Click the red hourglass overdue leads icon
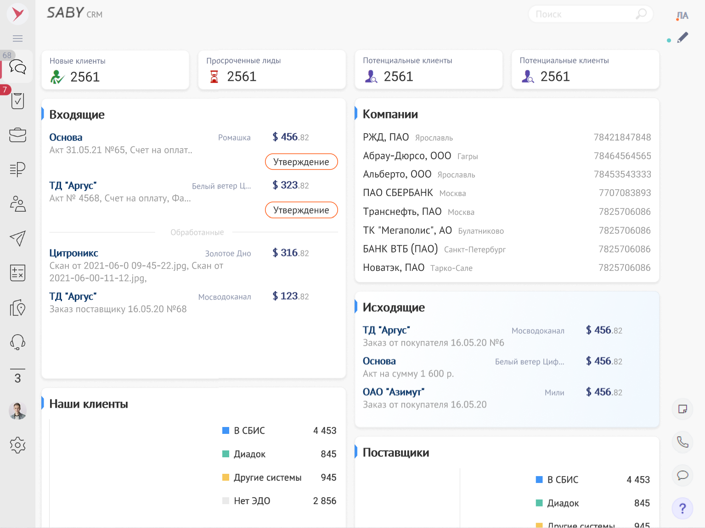Screen dimensions: 705x528 [x=214, y=76]
